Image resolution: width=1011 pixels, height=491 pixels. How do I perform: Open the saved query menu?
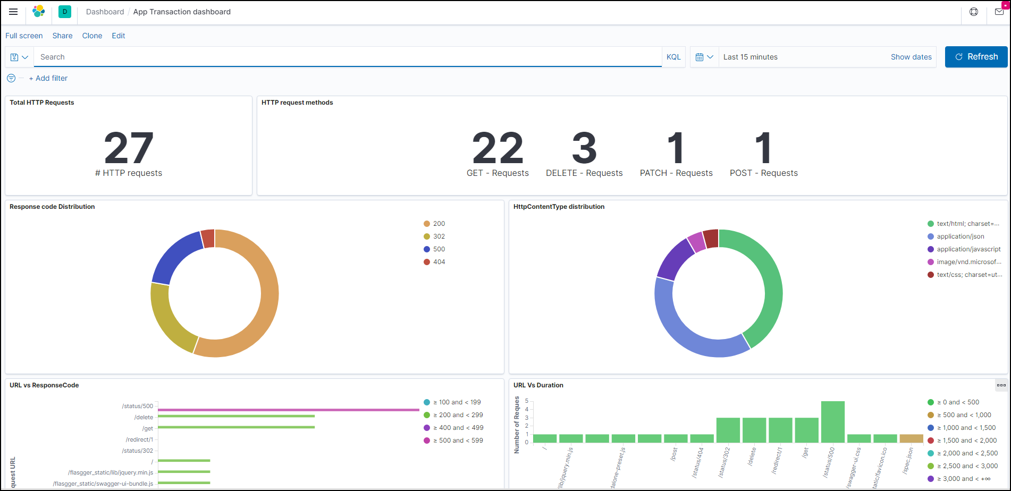(x=20, y=57)
